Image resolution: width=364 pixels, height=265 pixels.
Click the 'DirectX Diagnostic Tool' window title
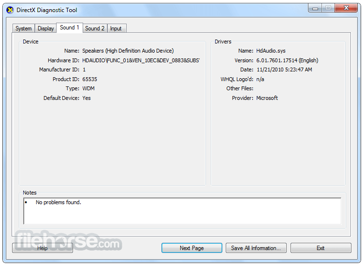point(47,10)
